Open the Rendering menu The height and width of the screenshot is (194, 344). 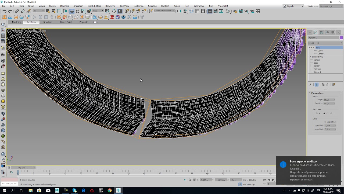110,6
